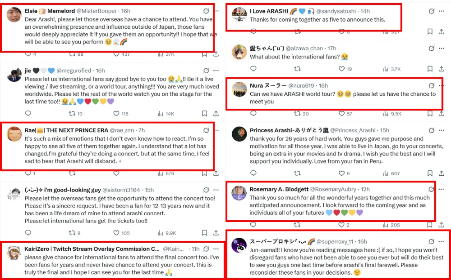The image size is (451, 280).
Task: Click Rae's profile avatar
Action: point(14,133)
